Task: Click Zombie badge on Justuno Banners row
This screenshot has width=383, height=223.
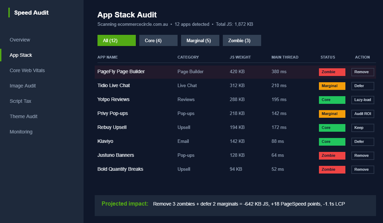Action: pos(332,155)
